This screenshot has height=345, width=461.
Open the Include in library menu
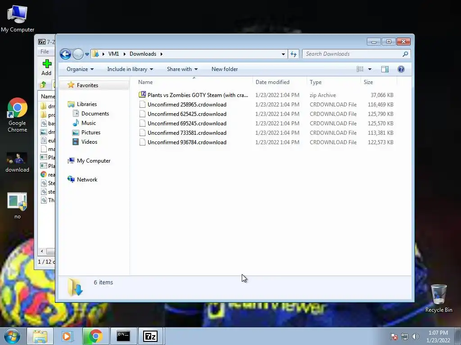[x=130, y=69]
